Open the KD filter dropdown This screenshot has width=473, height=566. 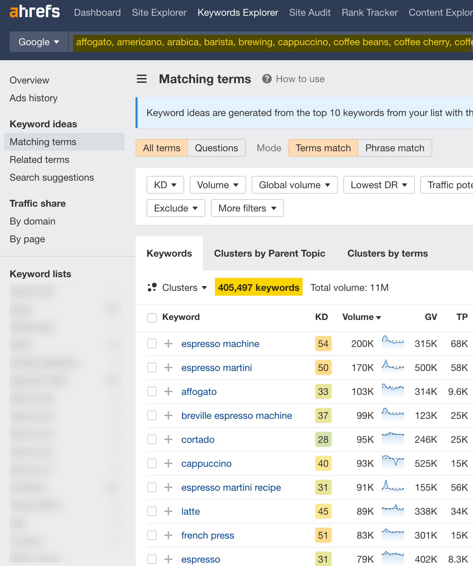click(165, 185)
